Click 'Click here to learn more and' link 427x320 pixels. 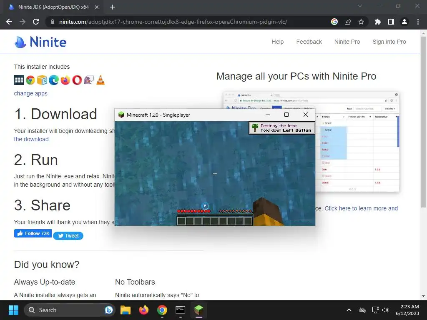[361, 208]
